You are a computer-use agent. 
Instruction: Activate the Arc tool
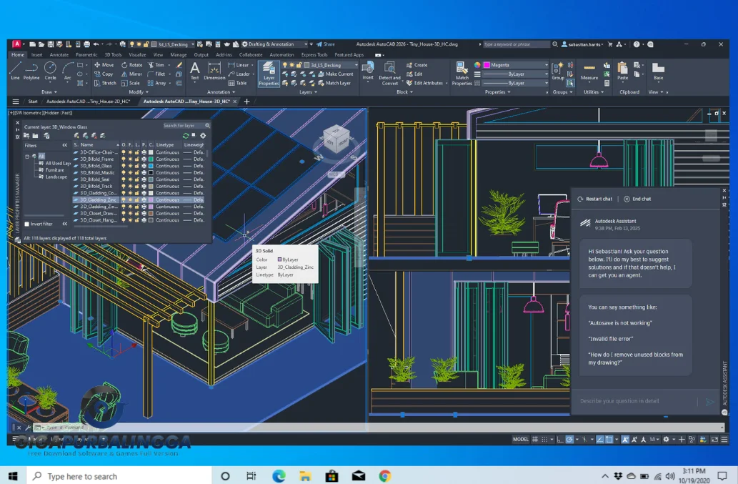pos(68,71)
